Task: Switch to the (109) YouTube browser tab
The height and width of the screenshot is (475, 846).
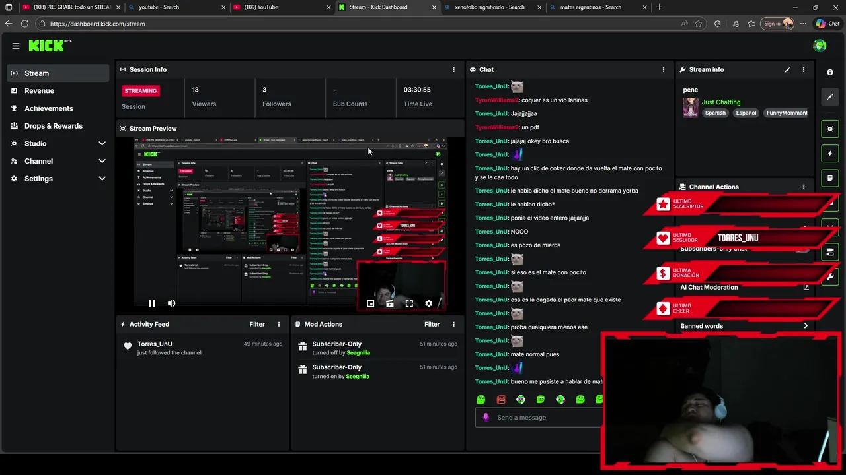Action: [282, 7]
